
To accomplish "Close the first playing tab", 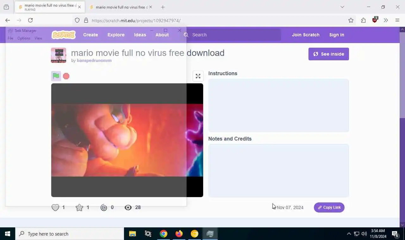I will point(79,7).
